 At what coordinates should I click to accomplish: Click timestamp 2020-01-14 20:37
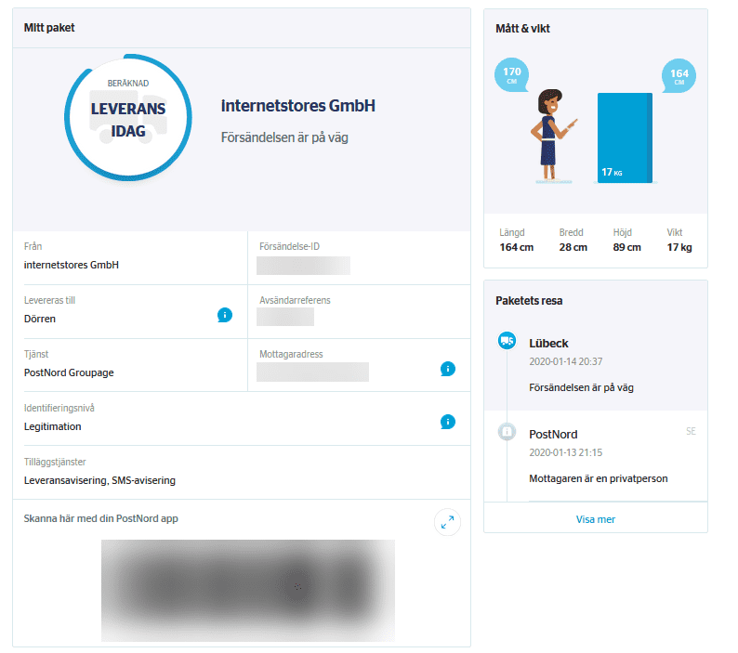click(566, 361)
